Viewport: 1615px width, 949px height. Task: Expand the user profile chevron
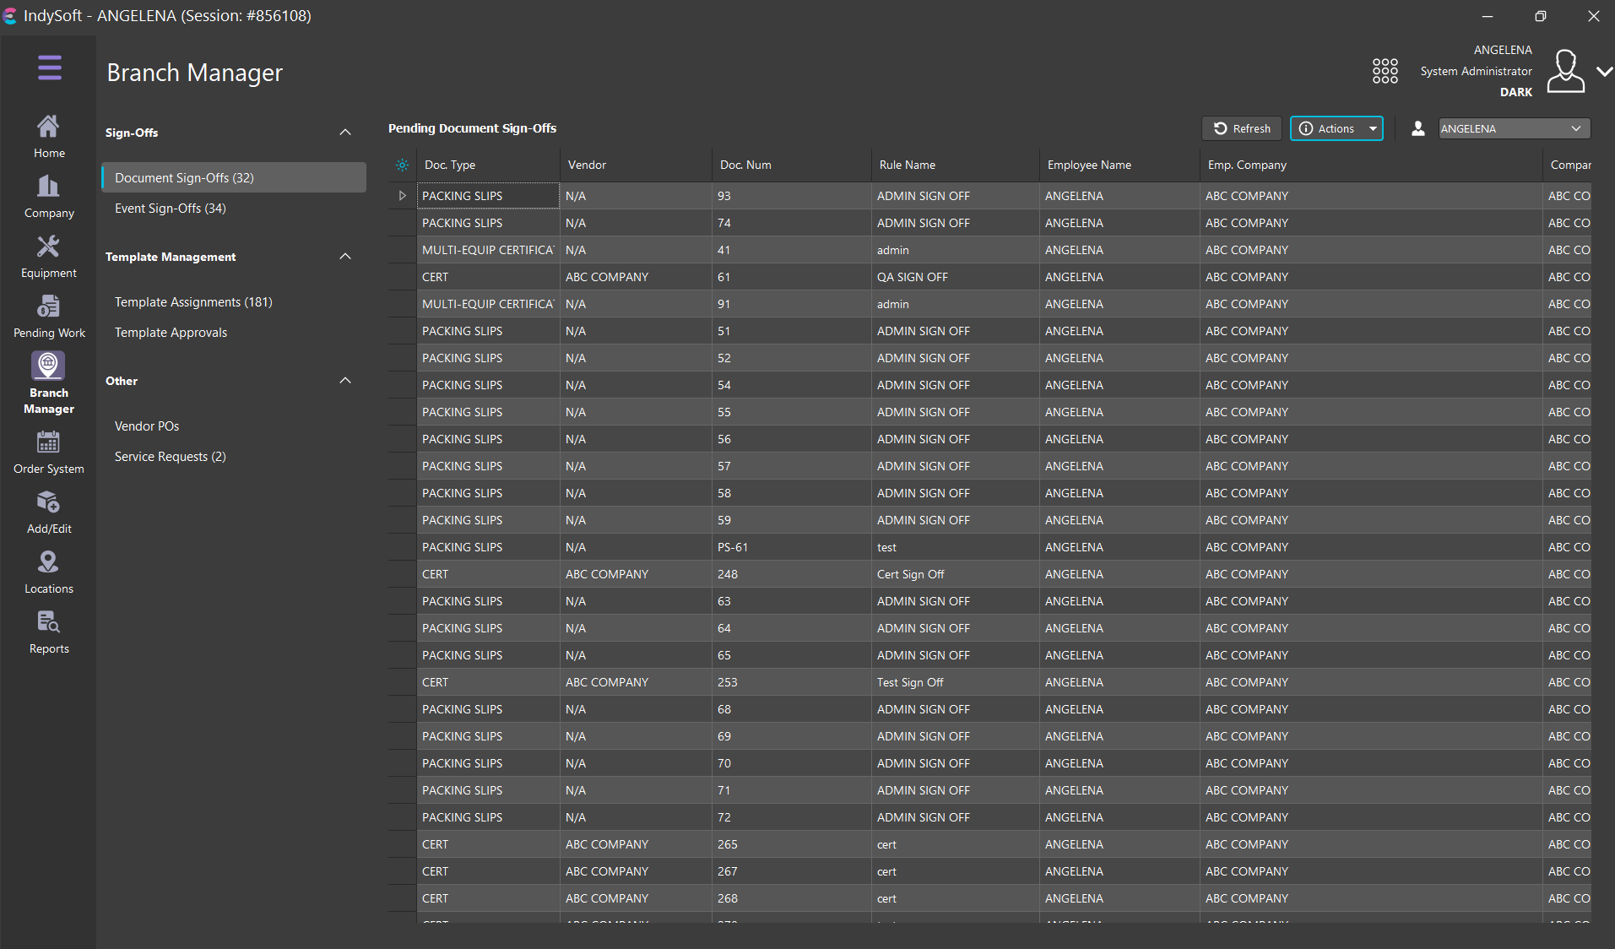tap(1604, 72)
